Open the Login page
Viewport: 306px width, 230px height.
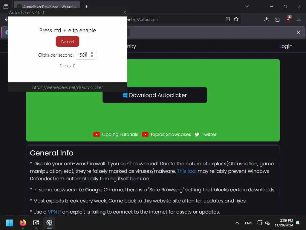pos(286,46)
